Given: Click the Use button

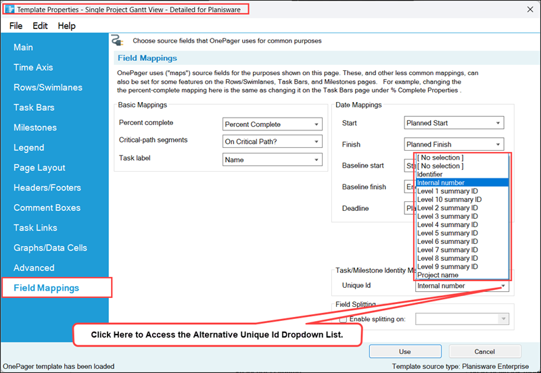Looking at the screenshot, I should tap(405, 351).
